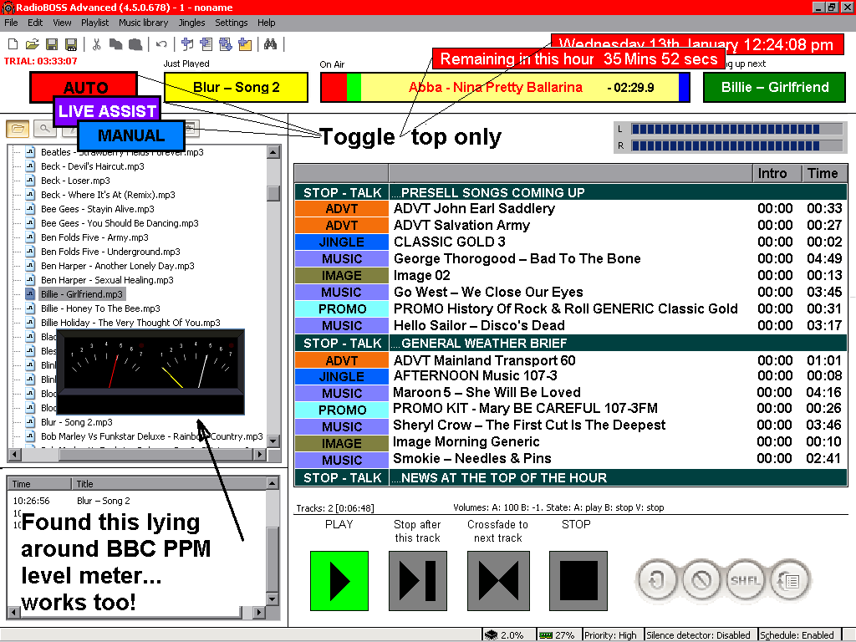Open the Edit menu
The width and height of the screenshot is (856, 642).
tap(35, 23)
